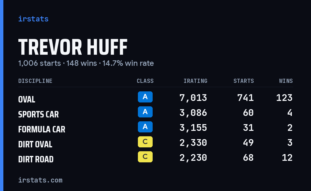Select the DIRT ROAD discipline row
This screenshot has height=191, width=311.
coord(155,158)
